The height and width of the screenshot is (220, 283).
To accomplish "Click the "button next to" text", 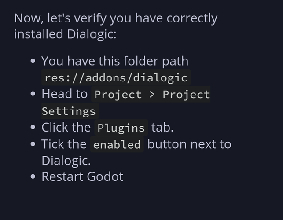I will point(189,144).
